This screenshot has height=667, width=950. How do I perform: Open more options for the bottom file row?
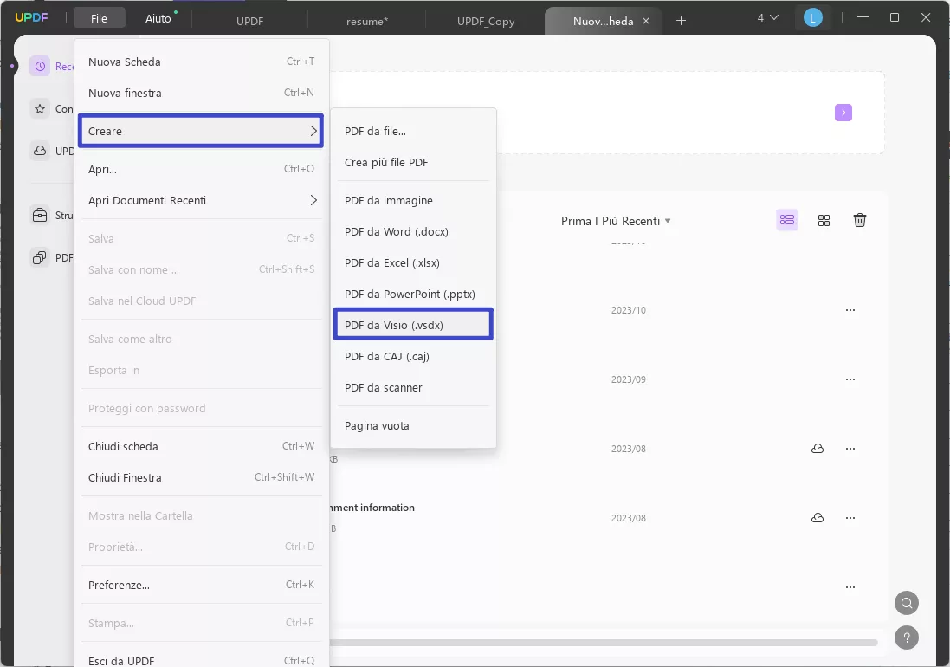click(850, 587)
